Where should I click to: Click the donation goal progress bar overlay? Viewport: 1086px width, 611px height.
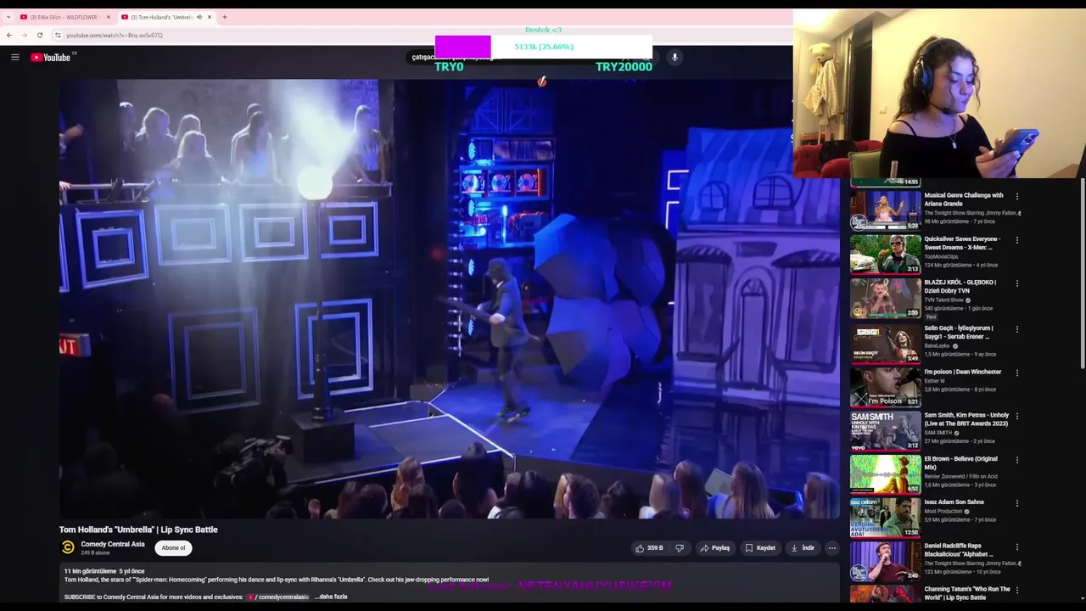click(x=543, y=47)
